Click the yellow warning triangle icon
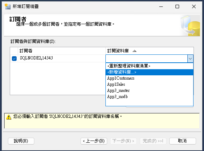This screenshot has height=151, width=204. pos(9,117)
